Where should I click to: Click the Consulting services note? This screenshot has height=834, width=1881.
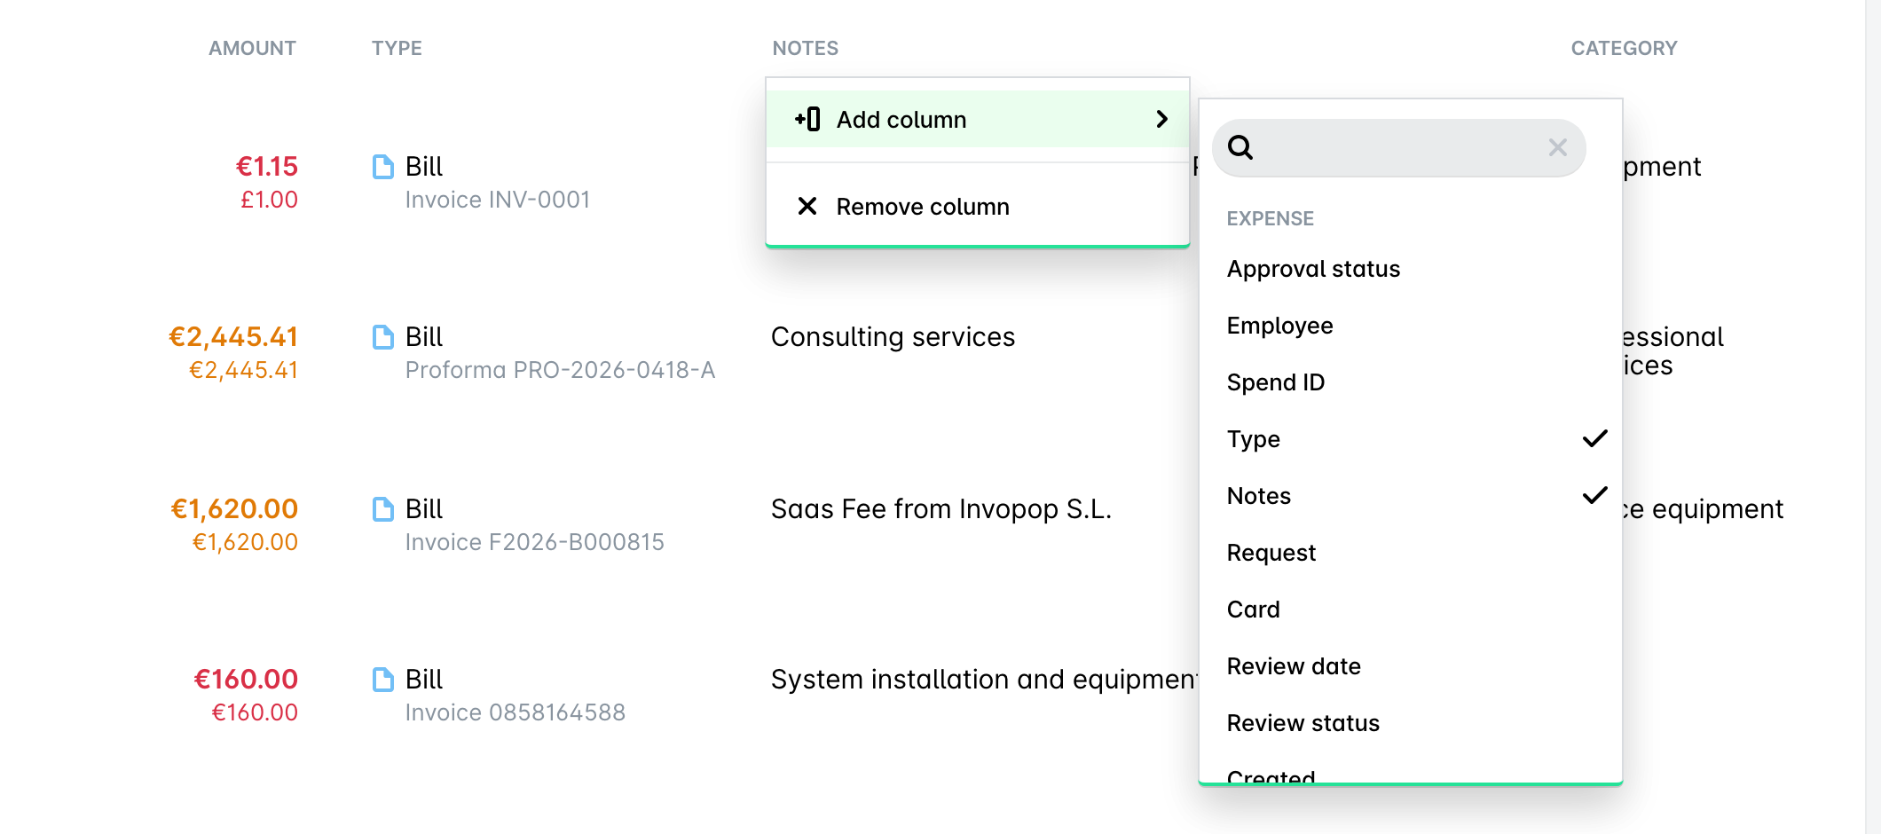[893, 337]
